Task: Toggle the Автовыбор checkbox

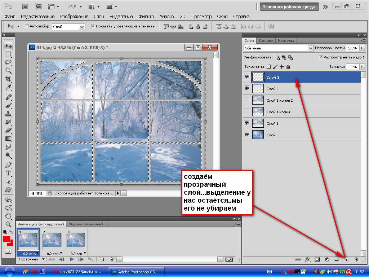Action: [27, 26]
